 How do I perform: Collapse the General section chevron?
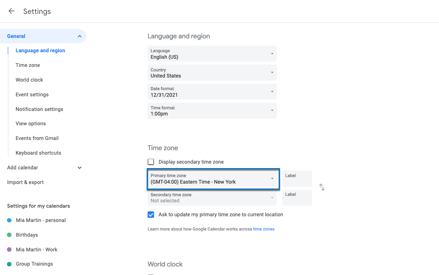(x=79, y=36)
